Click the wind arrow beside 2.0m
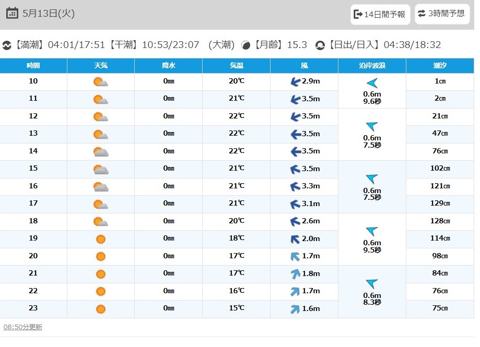Screen dimensions: 480x347 (x=295, y=239)
